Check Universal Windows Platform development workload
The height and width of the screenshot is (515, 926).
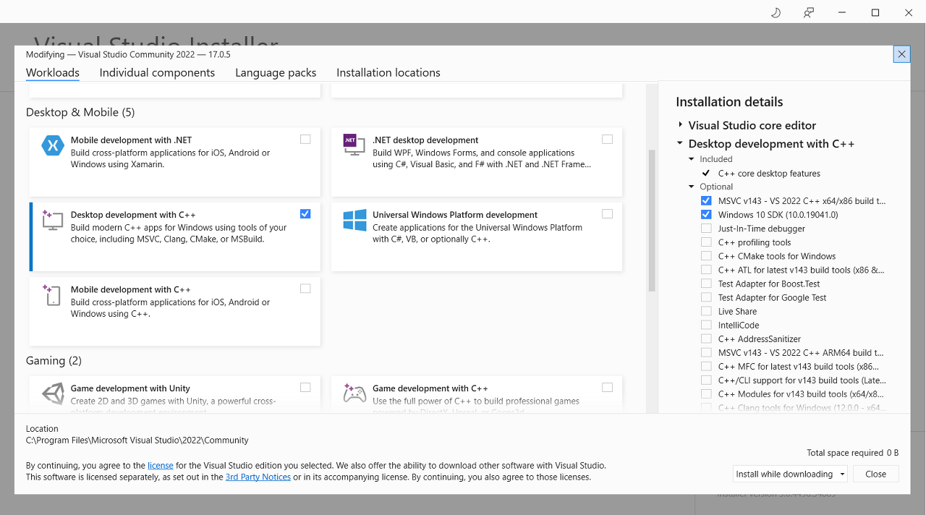coord(607,213)
